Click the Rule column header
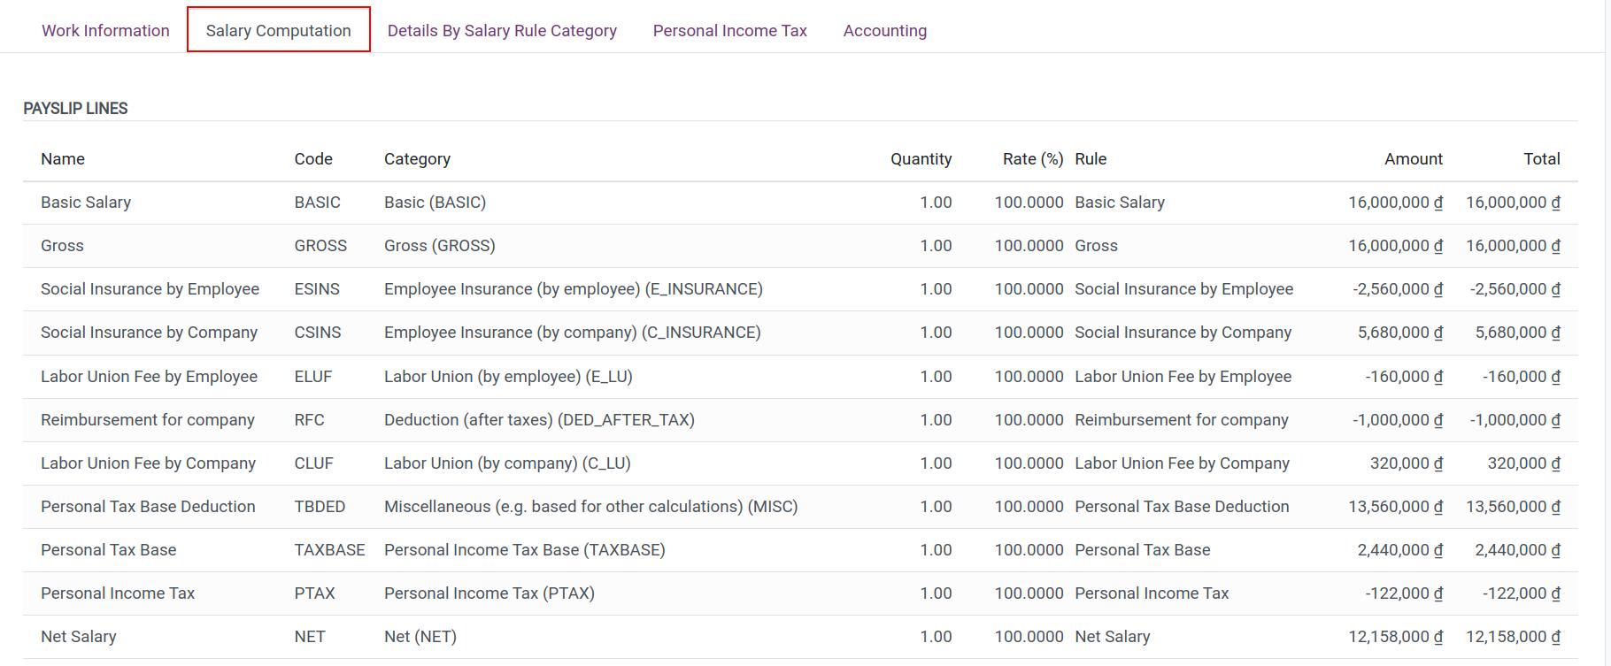The width and height of the screenshot is (1611, 666). 1091,159
